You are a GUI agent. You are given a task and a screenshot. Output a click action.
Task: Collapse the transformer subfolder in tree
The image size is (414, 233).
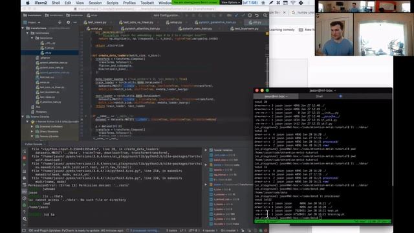[32, 38]
